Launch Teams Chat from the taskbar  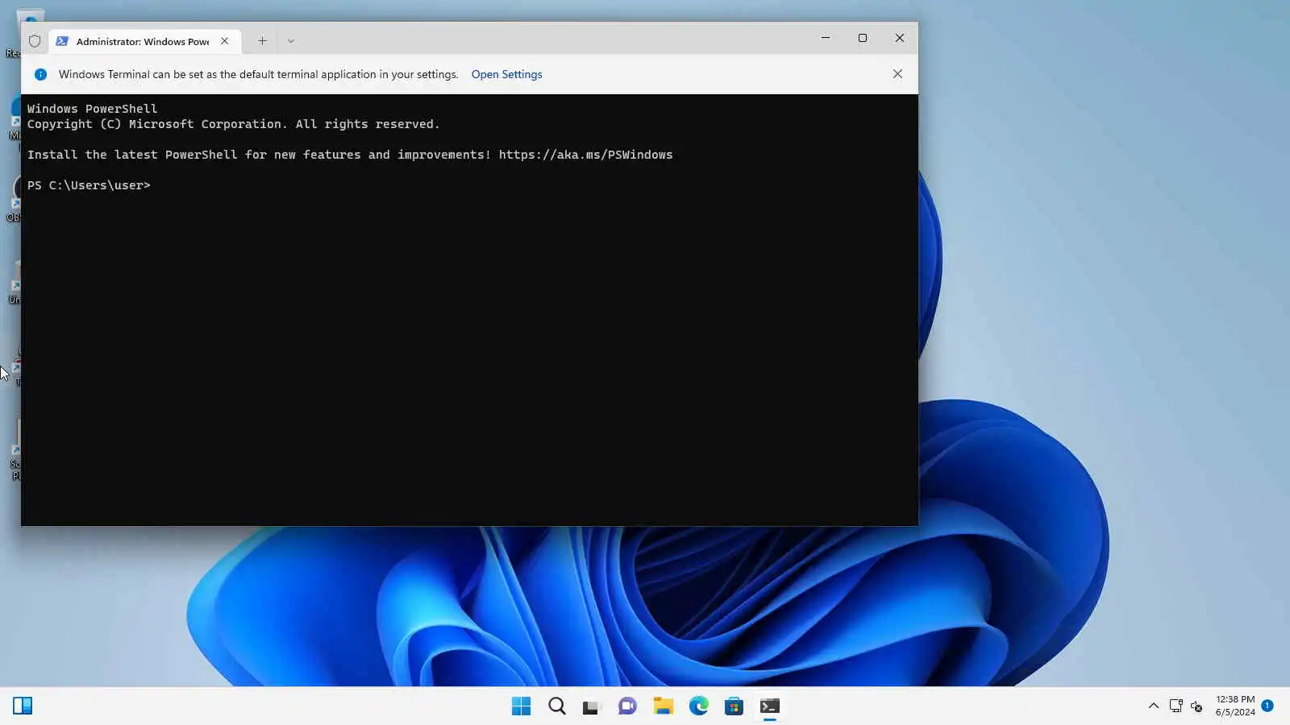628,706
